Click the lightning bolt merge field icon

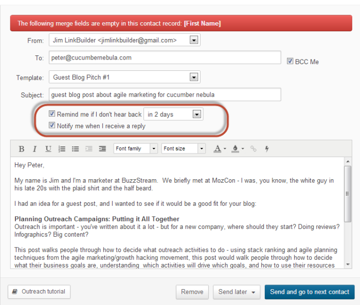pos(267,149)
